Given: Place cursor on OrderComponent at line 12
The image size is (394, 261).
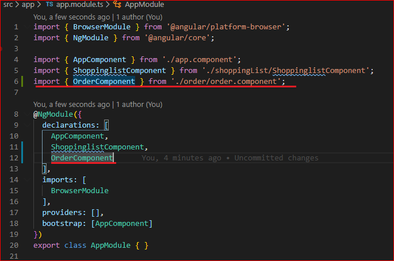Looking at the screenshot, I should click(82, 158).
